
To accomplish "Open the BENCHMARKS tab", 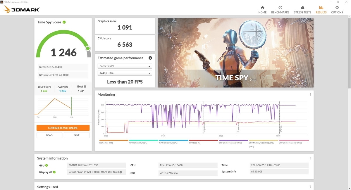I will tap(280, 10).
